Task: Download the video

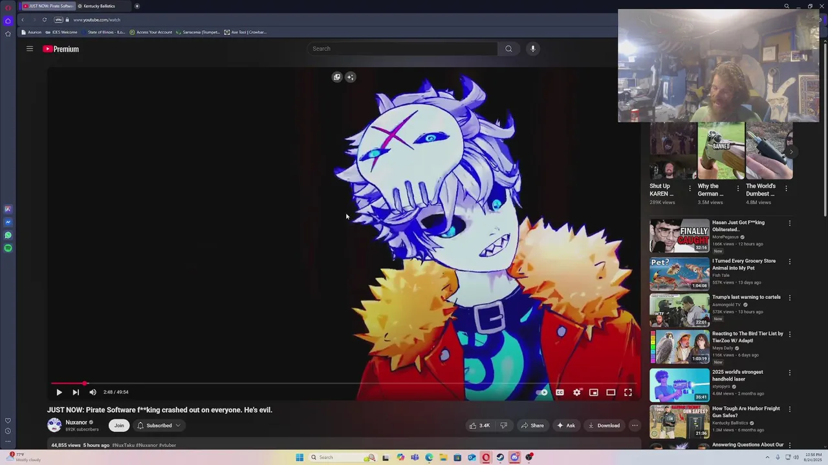Action: tap(604, 426)
